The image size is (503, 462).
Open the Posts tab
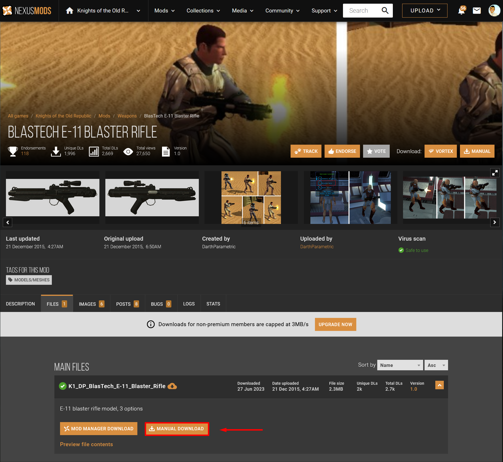(x=128, y=304)
